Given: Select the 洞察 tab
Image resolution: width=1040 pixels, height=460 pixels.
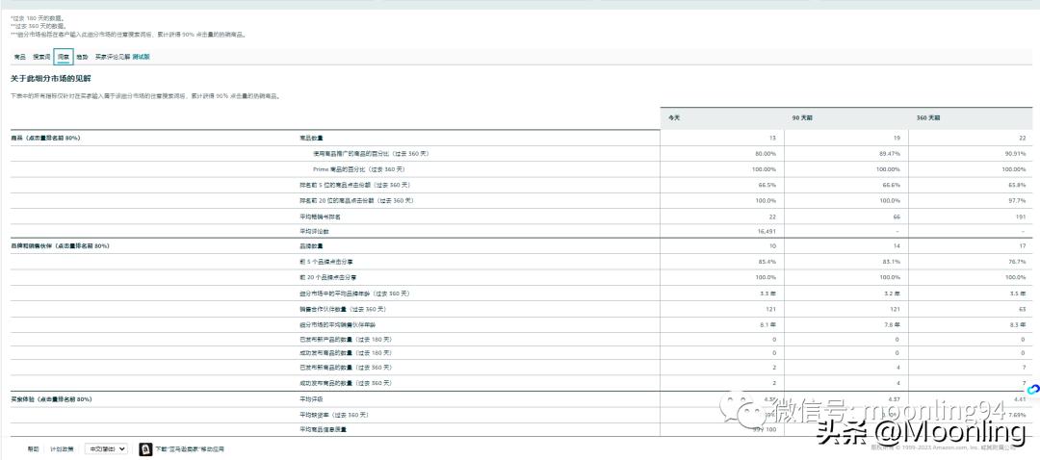Looking at the screenshot, I should click(63, 57).
